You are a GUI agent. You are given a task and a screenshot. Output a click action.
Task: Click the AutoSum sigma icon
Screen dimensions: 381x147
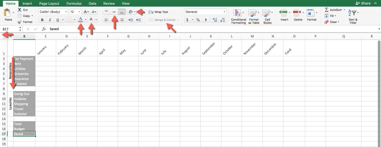coord(326,10)
